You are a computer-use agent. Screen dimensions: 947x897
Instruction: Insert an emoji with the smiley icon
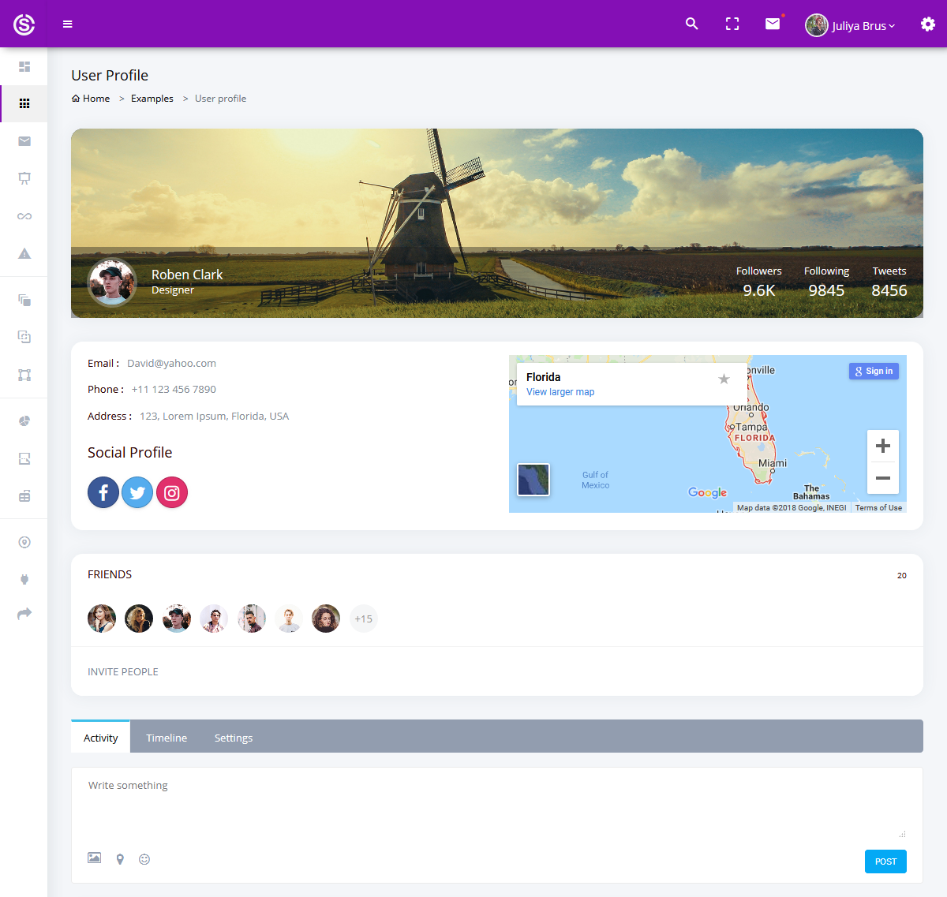coord(144,859)
